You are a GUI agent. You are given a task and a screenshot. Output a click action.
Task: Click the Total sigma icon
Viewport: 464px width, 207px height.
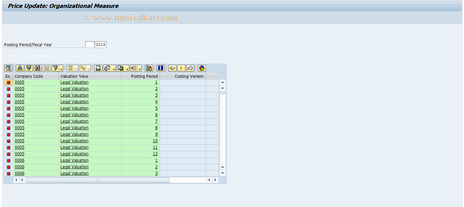70,68
